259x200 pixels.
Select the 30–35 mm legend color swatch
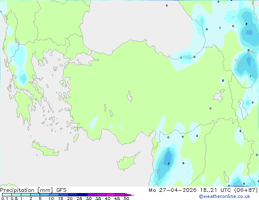click(92, 195)
